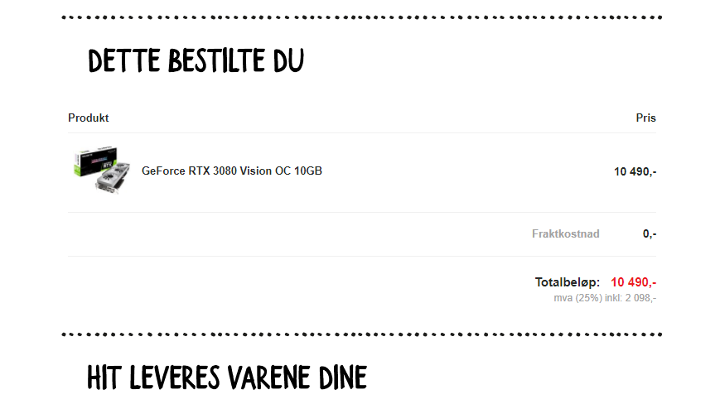The image size is (720, 404).
Task: Open the GeForce RTX 3080 product thumbnail
Action: click(x=102, y=171)
